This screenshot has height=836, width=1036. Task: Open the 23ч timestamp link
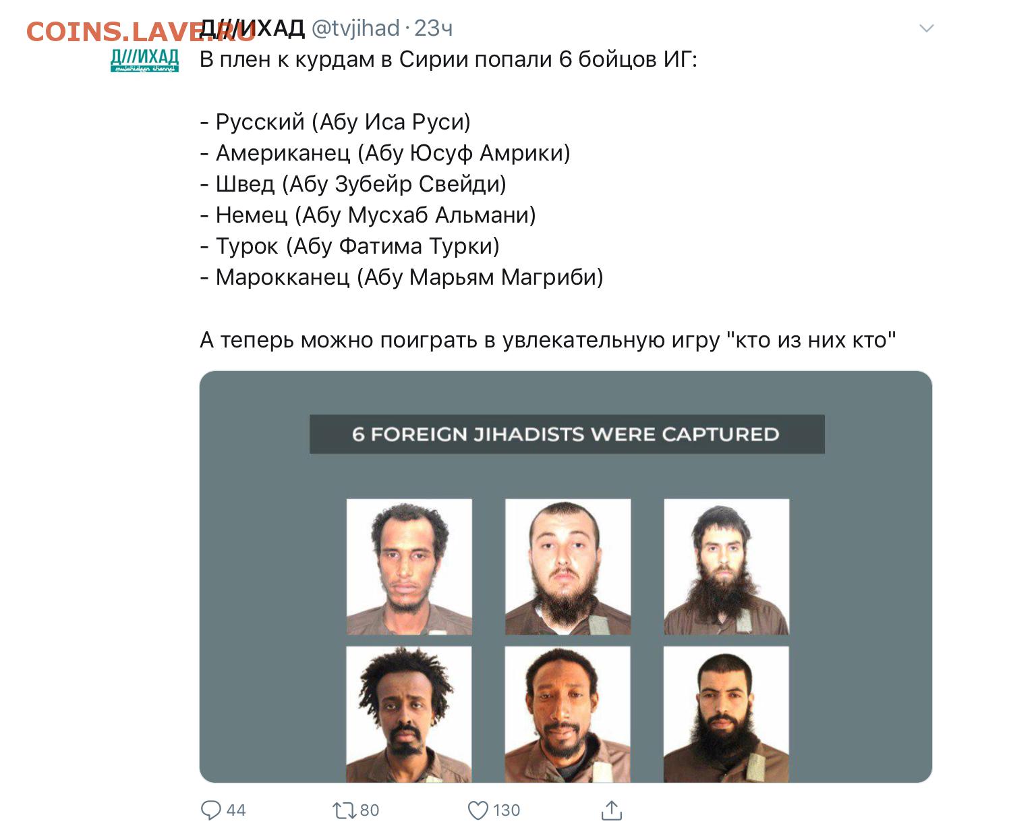pyautogui.click(x=432, y=28)
